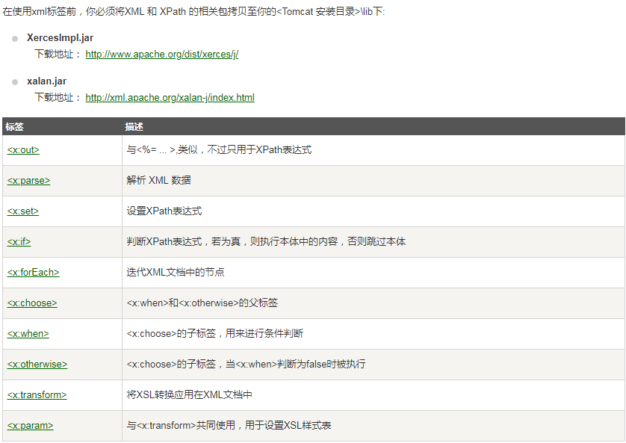Open the <x:transform> tag link
The width and height of the screenshot is (626, 443).
point(37,395)
